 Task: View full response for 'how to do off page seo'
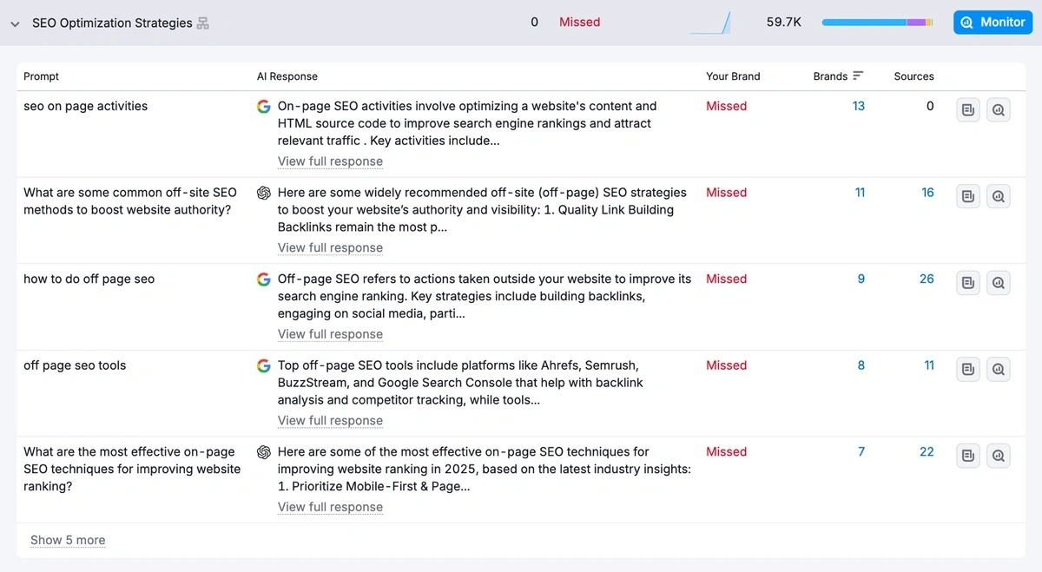[x=330, y=334]
